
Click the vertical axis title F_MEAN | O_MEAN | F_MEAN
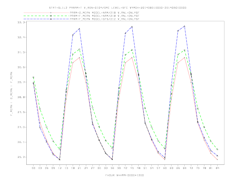(11, 94)
